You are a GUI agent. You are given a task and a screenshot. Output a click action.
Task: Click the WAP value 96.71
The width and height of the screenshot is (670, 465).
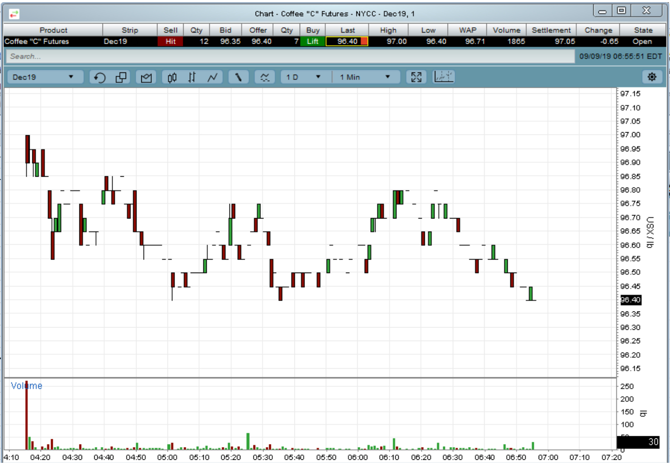coord(475,41)
